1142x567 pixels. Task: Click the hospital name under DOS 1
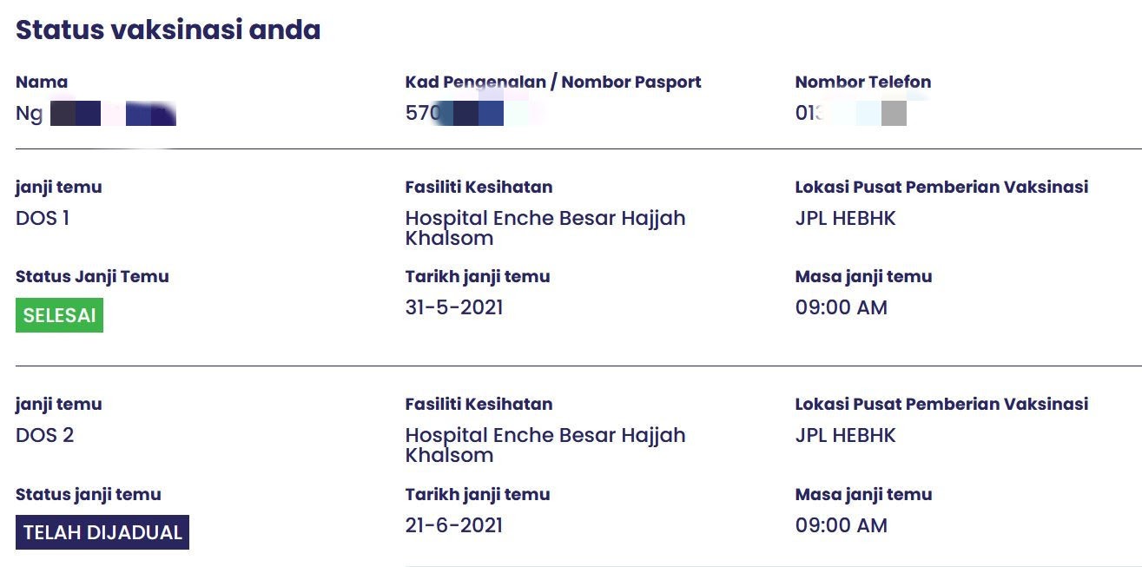545,227
